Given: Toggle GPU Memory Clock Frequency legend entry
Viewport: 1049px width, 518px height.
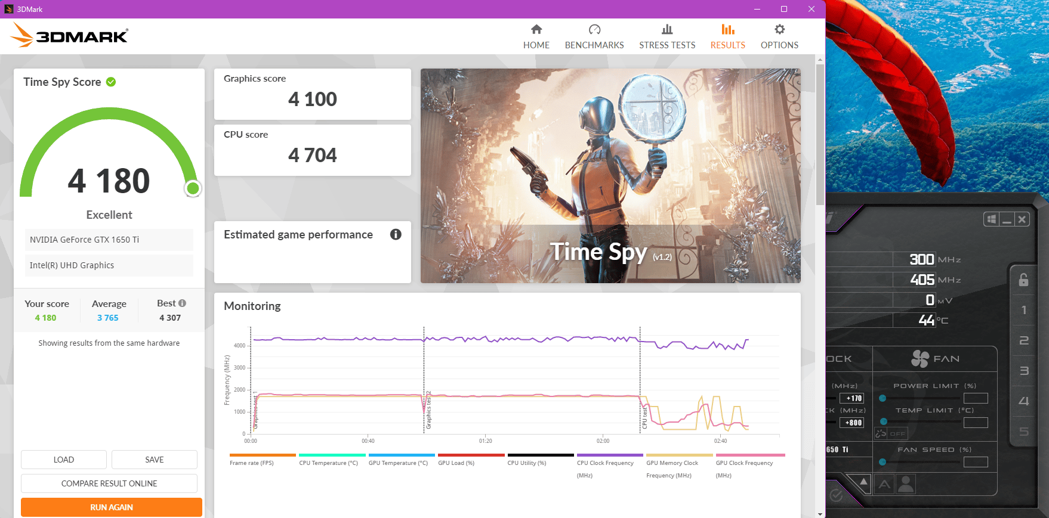Looking at the screenshot, I should coord(680,466).
